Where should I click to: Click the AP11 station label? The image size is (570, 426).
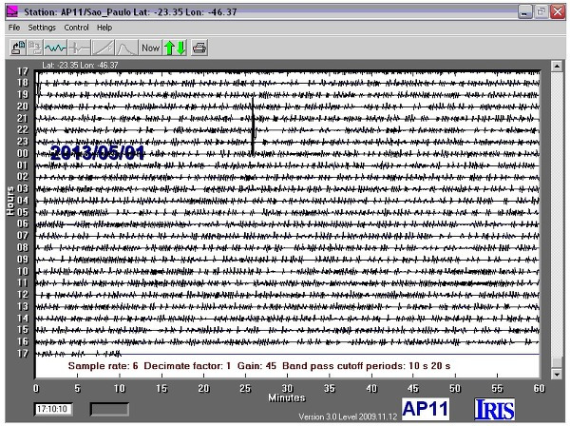point(426,409)
